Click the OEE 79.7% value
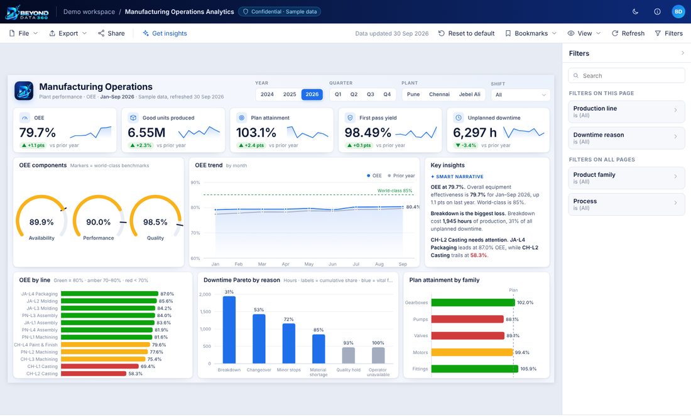The width and height of the screenshot is (691, 417). (x=38, y=133)
